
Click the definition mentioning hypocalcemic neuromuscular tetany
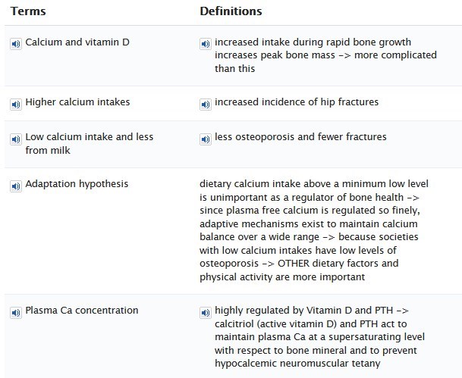tap(319, 337)
